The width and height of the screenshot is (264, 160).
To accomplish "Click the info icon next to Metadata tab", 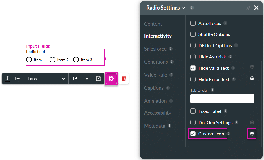I will pos(169,126).
